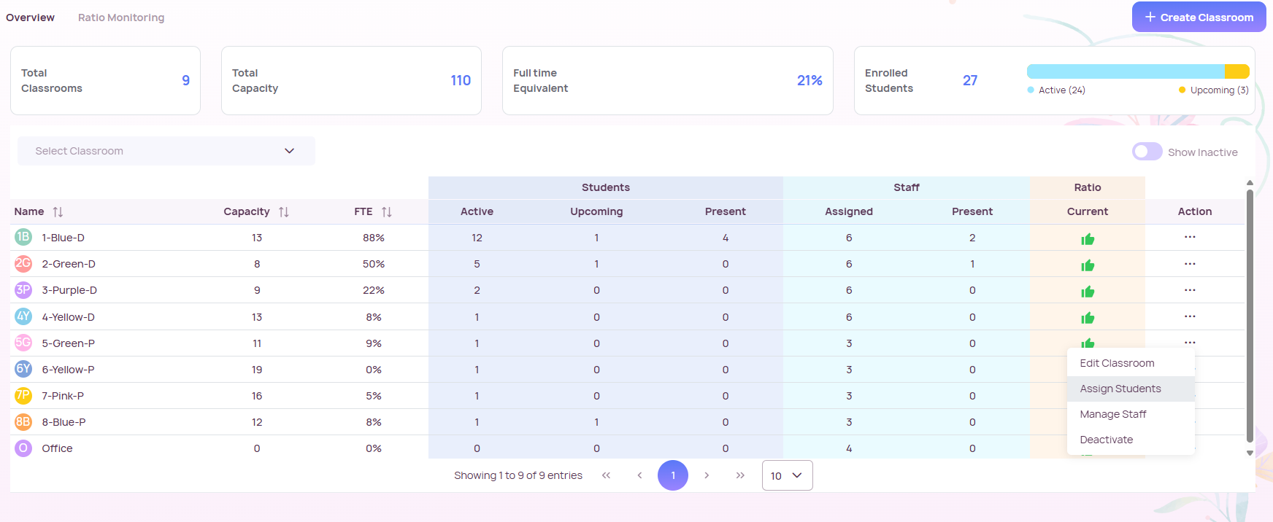Sort table by Name column
The height and width of the screenshot is (522, 1273).
(58, 212)
